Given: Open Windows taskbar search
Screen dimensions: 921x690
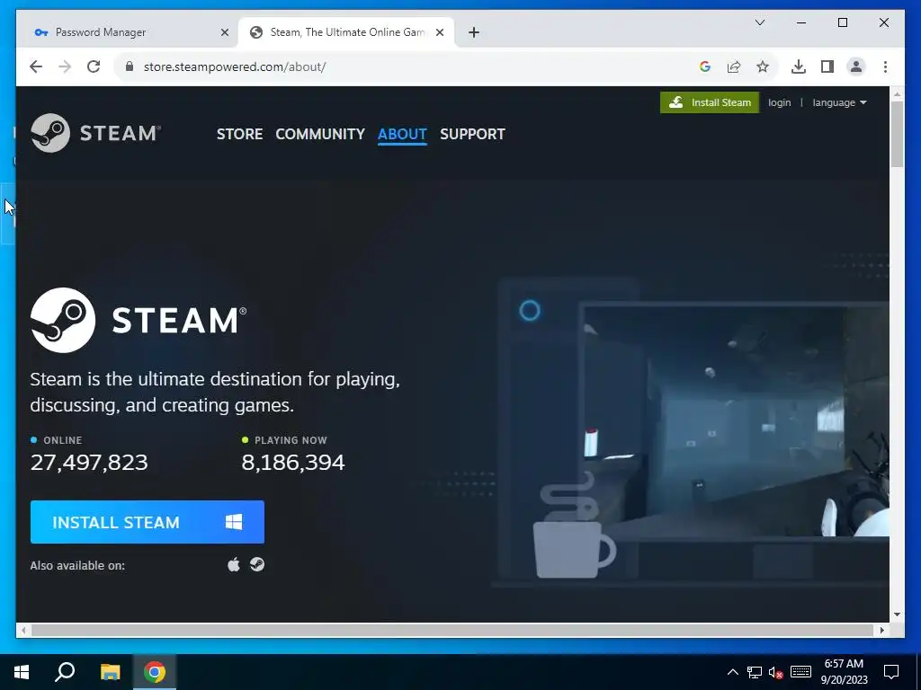Looking at the screenshot, I should tap(65, 672).
